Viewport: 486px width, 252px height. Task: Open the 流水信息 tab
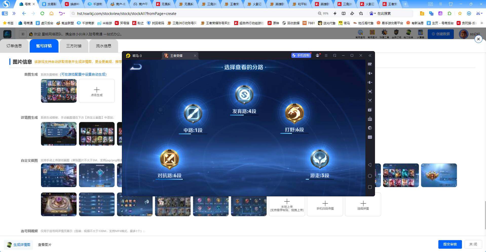pyautogui.click(x=103, y=46)
